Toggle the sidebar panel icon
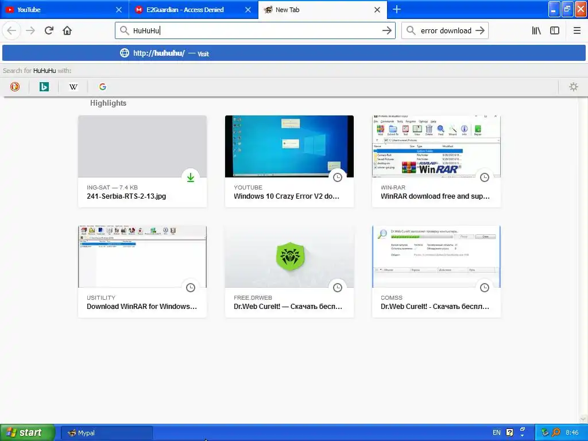The height and width of the screenshot is (441, 588). [x=555, y=31]
